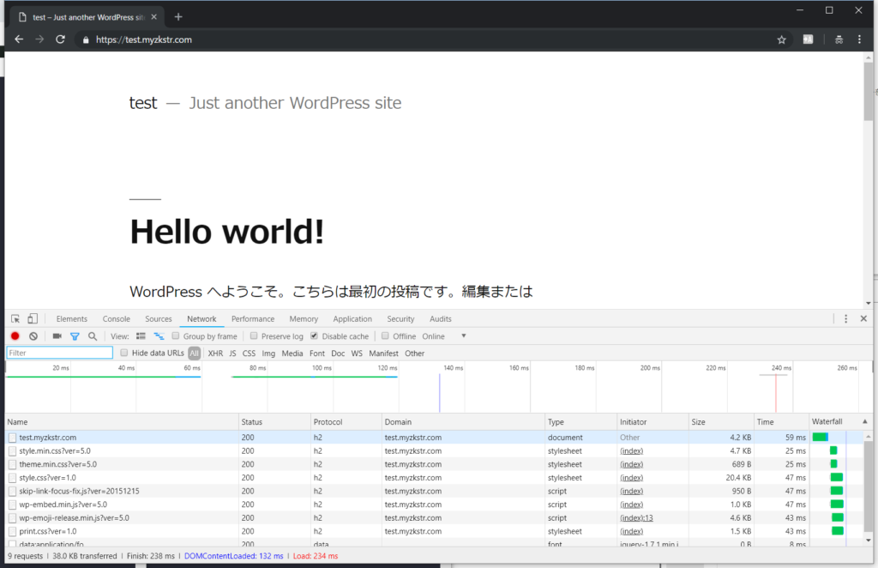The width and height of the screenshot is (878, 568).
Task: Filter requests by Doc type
Action: pos(338,353)
